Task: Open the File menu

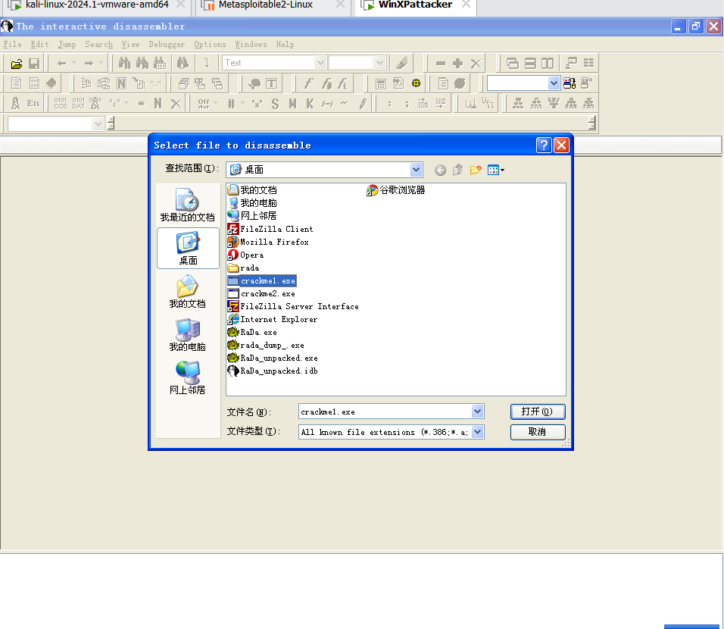Action: [x=12, y=45]
